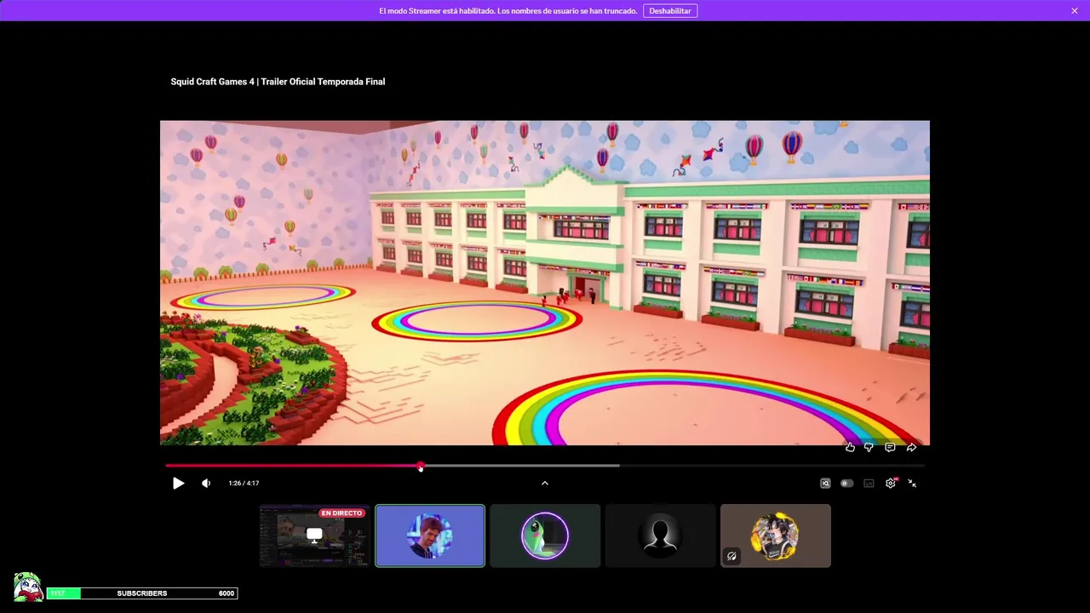Dismiss the Streamer mode banner
Image resolution: width=1090 pixels, height=613 pixels.
[x=1075, y=11]
